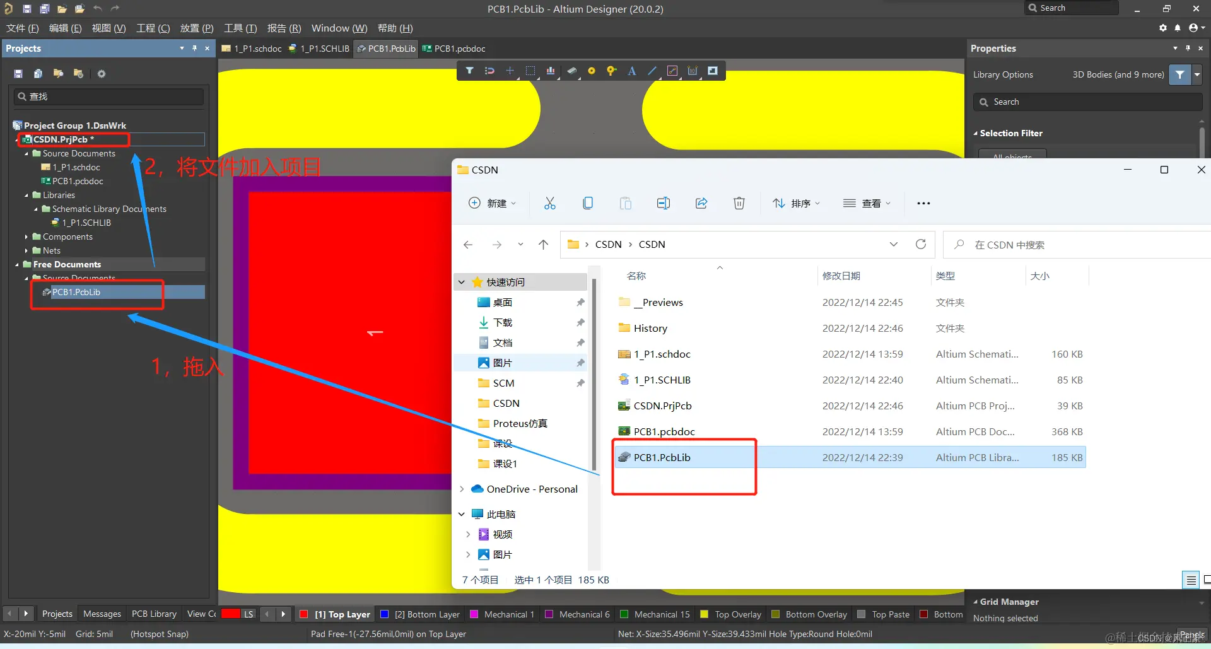Click the compile documents icon in Projects toolbar
1211x649 pixels.
[38, 74]
